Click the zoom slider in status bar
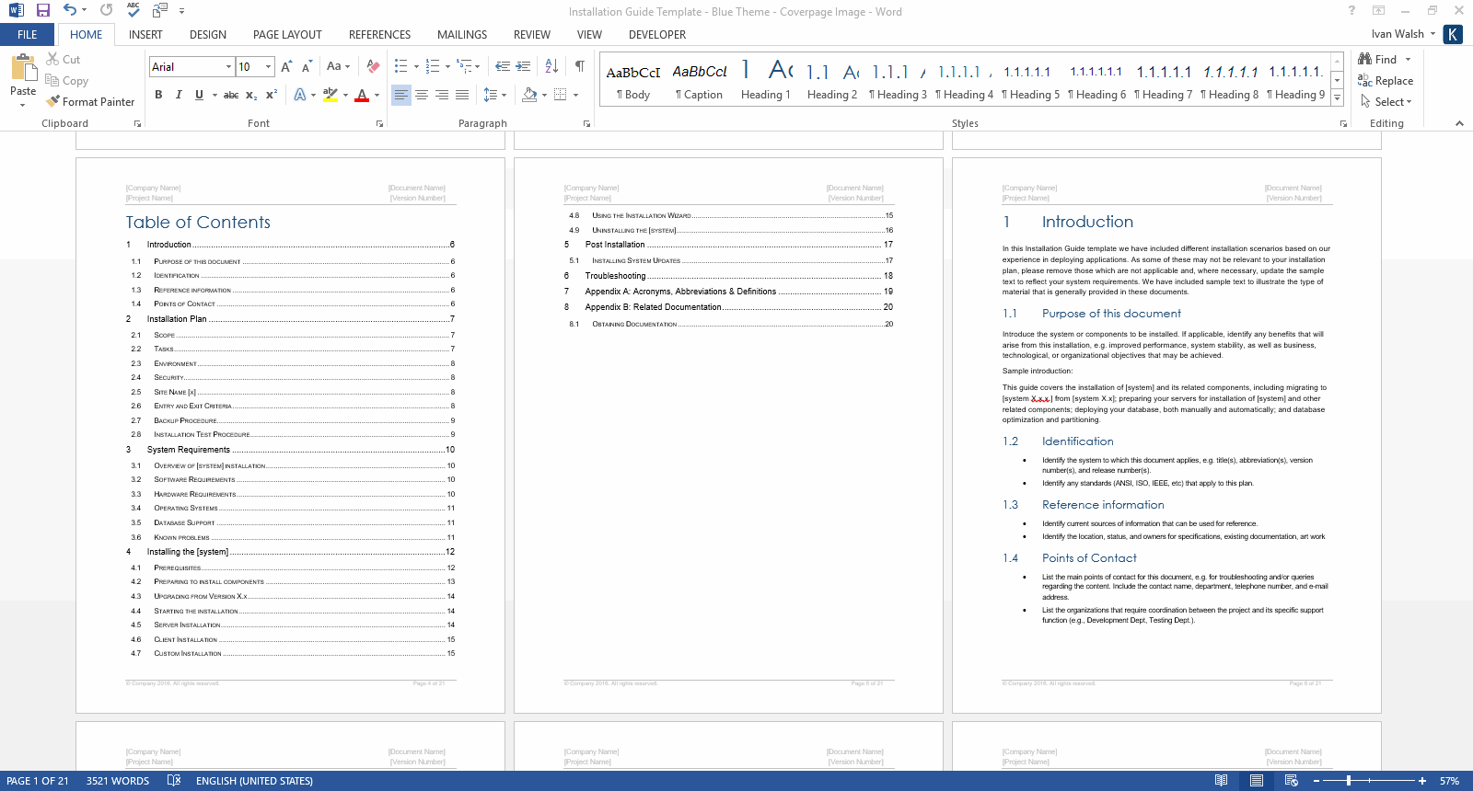Image resolution: width=1473 pixels, height=791 pixels. pyautogui.click(x=1349, y=781)
